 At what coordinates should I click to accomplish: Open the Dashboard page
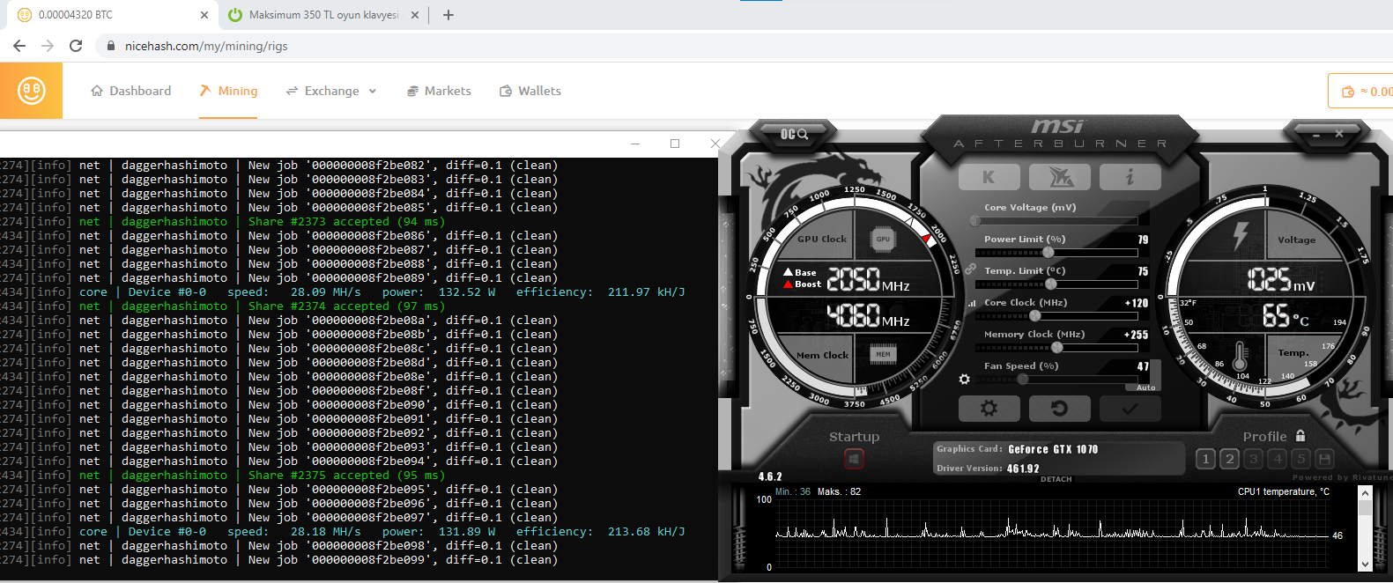click(x=131, y=91)
